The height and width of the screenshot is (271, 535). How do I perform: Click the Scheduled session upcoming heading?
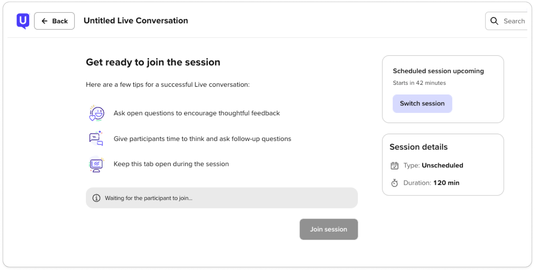[x=438, y=71]
